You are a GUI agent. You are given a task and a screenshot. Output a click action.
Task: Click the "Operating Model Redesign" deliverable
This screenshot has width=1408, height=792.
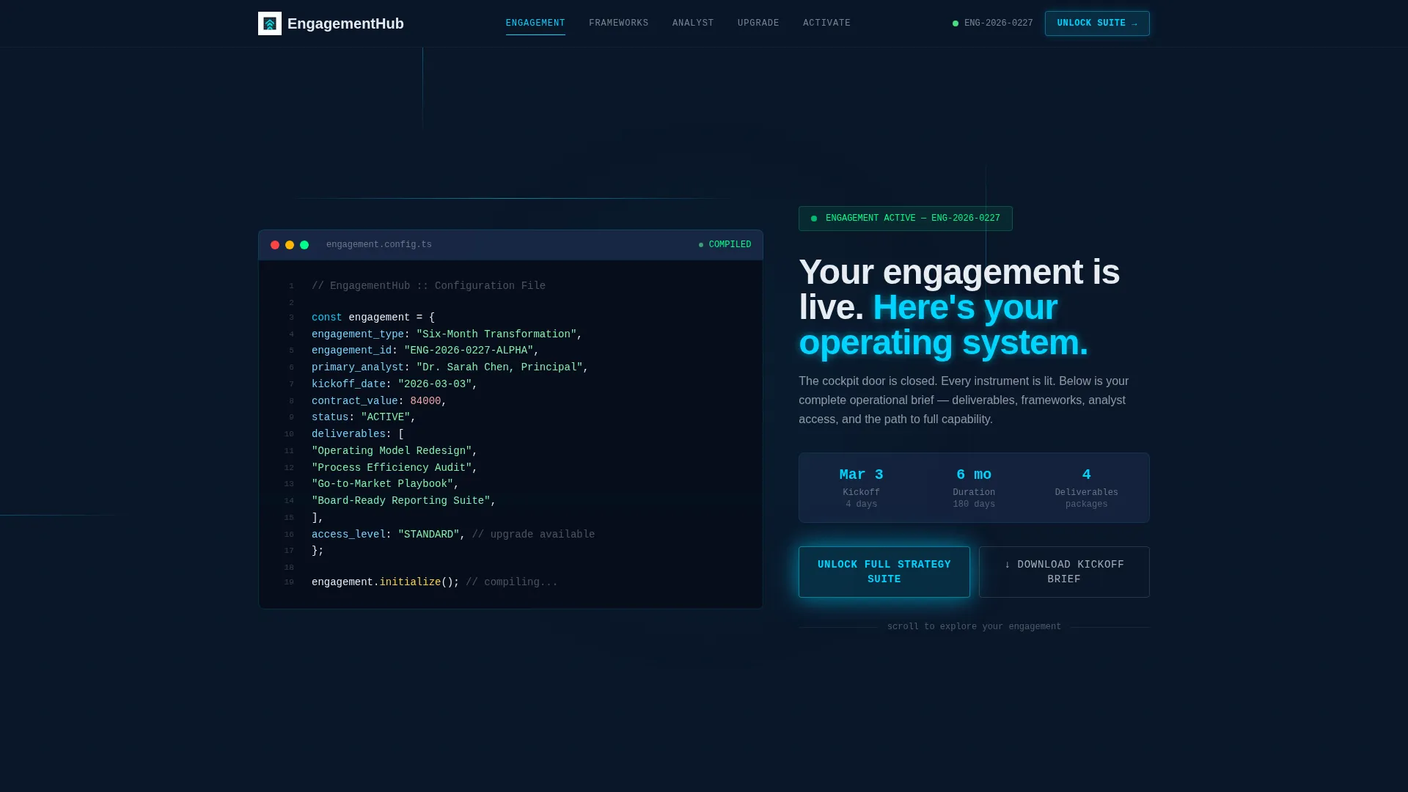[x=392, y=451]
